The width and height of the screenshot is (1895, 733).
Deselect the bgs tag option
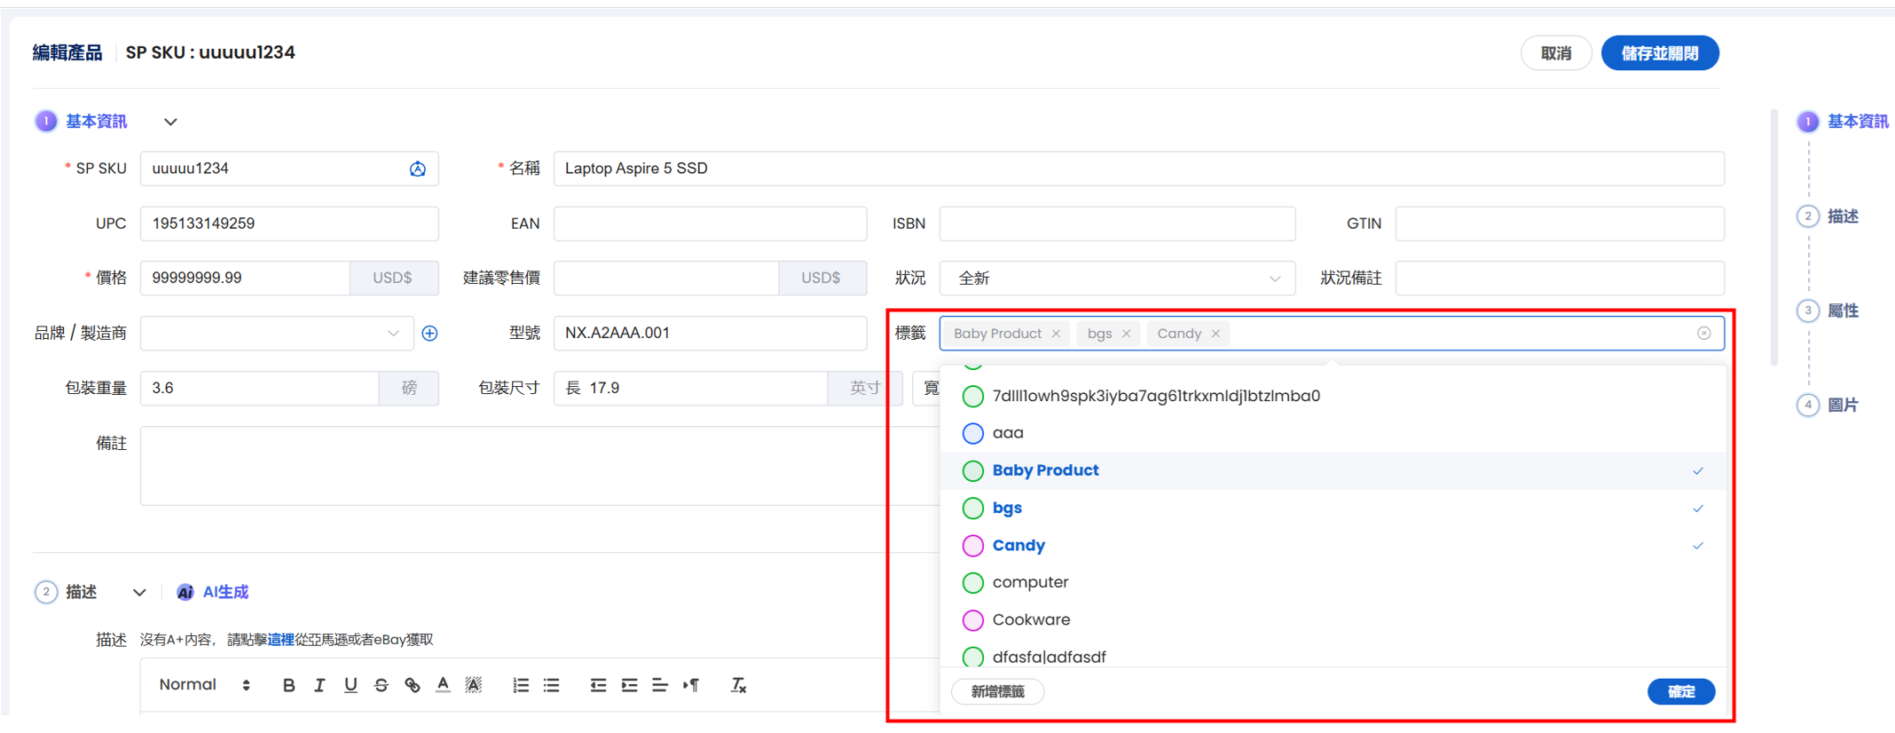[1333, 508]
